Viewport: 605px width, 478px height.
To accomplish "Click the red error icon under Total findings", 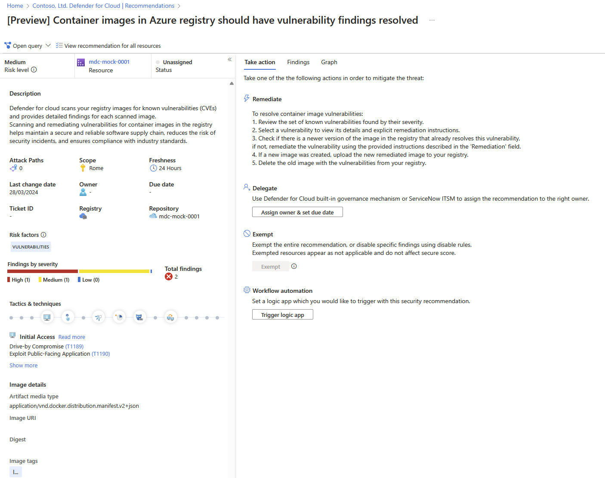I will tap(169, 276).
